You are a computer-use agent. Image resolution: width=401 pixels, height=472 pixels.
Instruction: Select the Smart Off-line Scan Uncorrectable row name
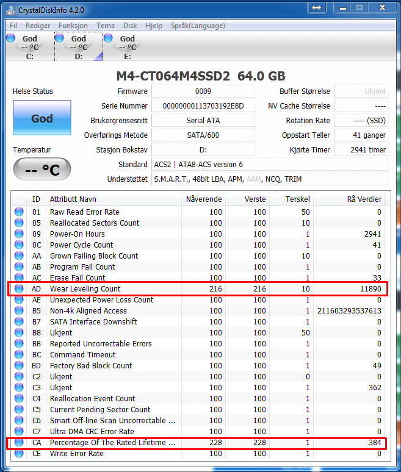click(113, 420)
